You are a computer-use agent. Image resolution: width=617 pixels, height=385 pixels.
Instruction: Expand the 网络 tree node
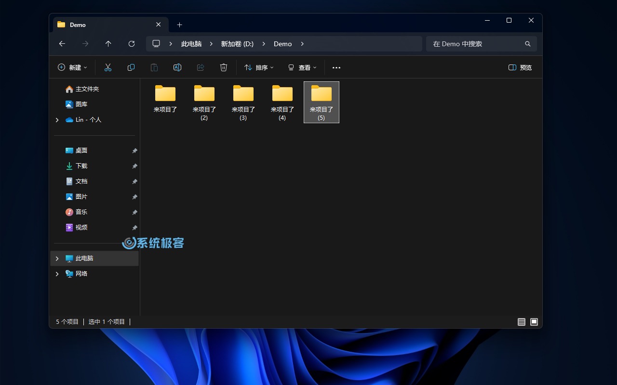click(57, 274)
